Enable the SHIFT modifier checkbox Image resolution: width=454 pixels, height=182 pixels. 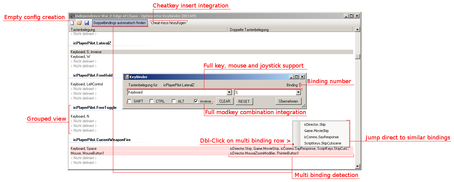pos(129,101)
